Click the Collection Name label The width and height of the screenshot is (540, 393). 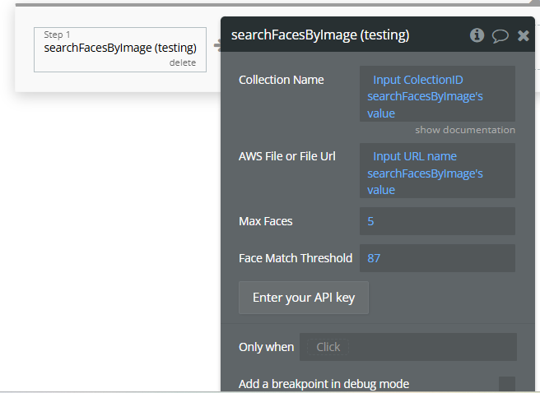282,80
